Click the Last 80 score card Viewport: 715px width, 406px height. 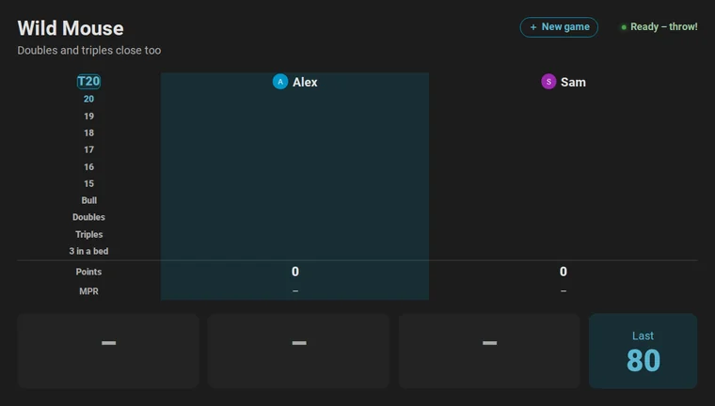coord(643,351)
